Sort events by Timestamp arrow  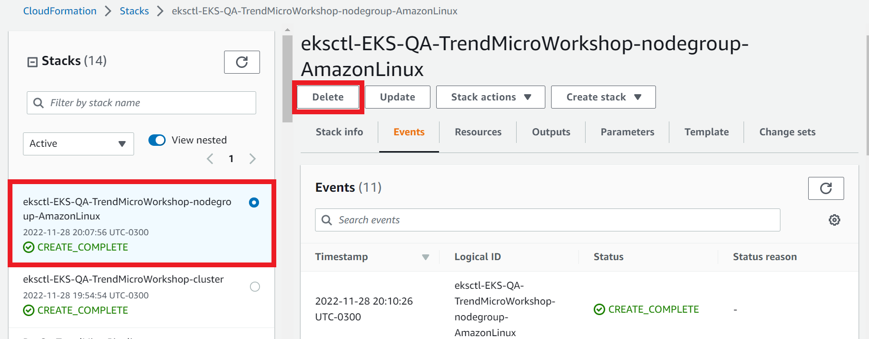425,257
